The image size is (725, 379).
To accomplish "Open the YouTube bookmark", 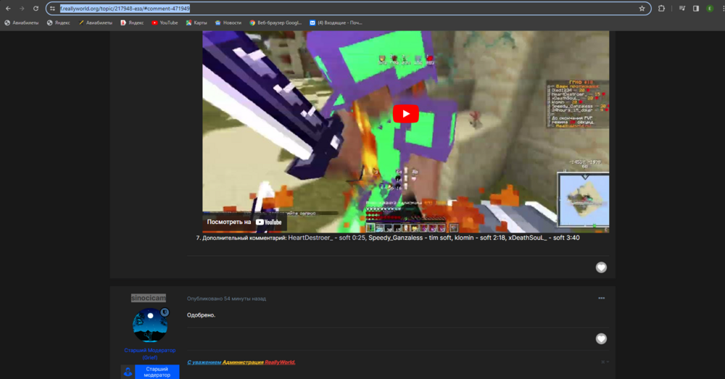I will pos(165,22).
